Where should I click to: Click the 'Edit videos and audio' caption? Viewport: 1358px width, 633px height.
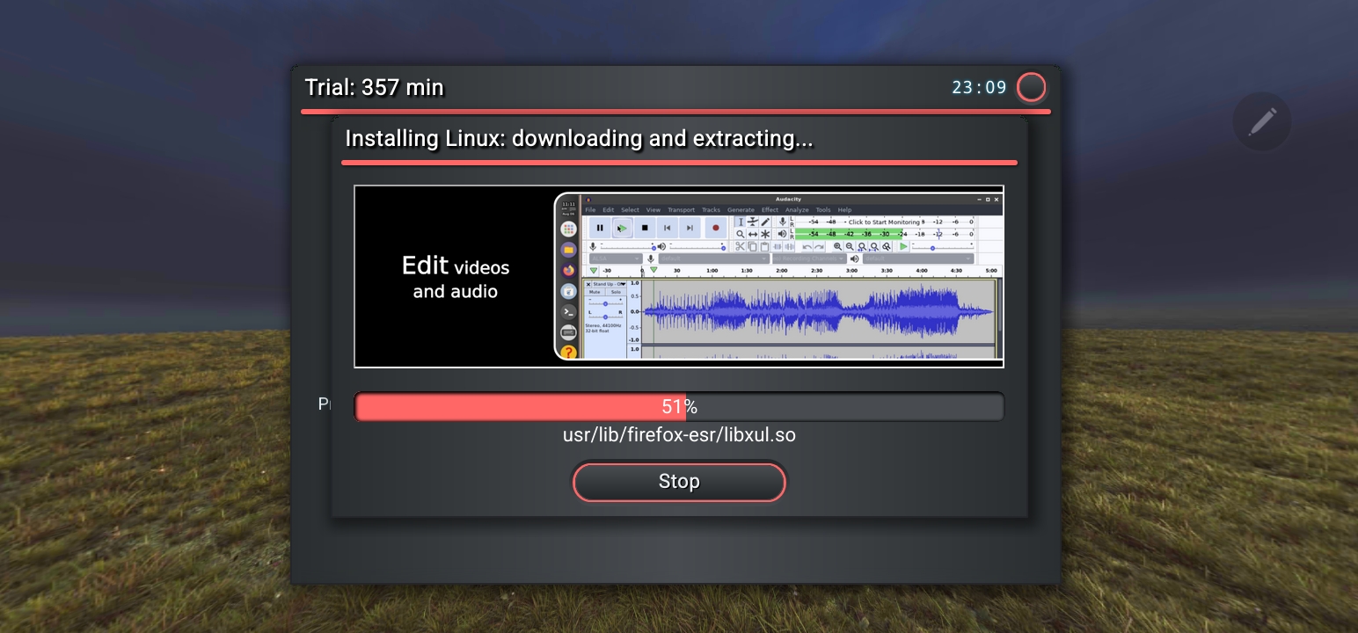[456, 277]
